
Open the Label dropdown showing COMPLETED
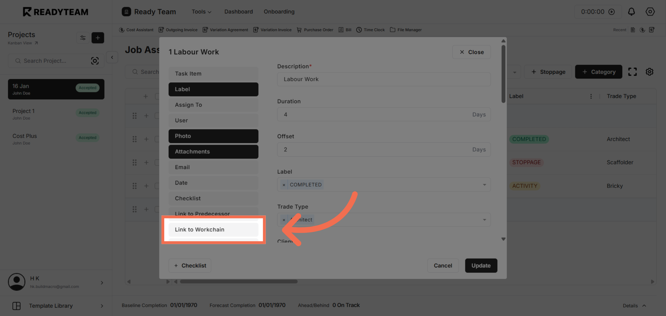click(x=485, y=184)
